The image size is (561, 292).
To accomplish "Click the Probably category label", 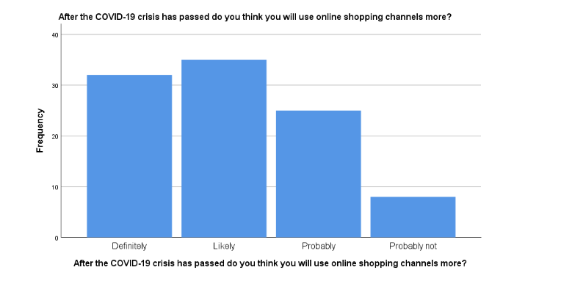I will tap(319, 246).
